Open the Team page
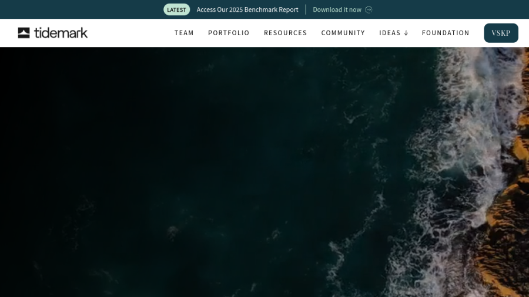The image size is (529, 297). [x=184, y=33]
